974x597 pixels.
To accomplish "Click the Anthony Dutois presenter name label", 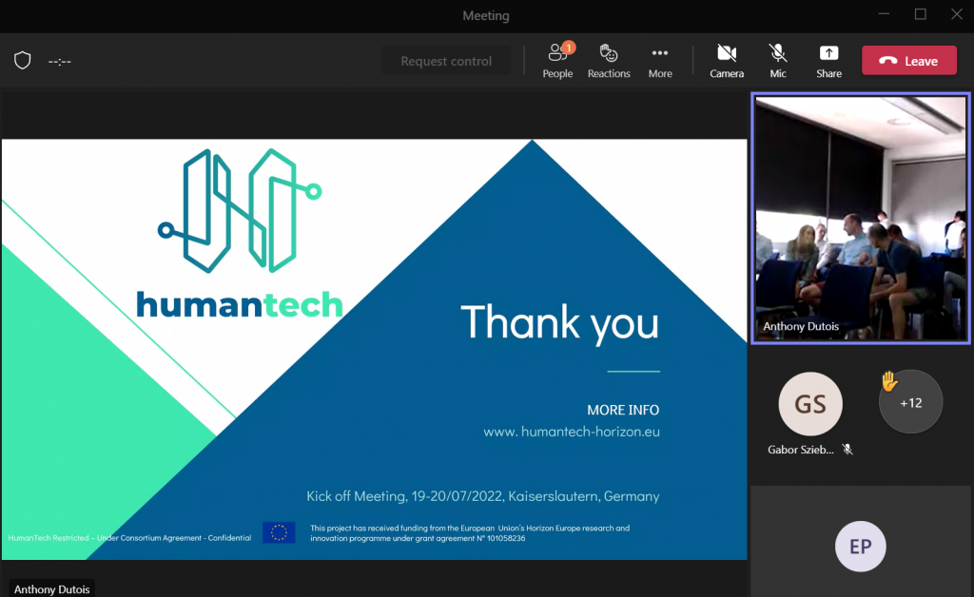I will click(x=52, y=589).
